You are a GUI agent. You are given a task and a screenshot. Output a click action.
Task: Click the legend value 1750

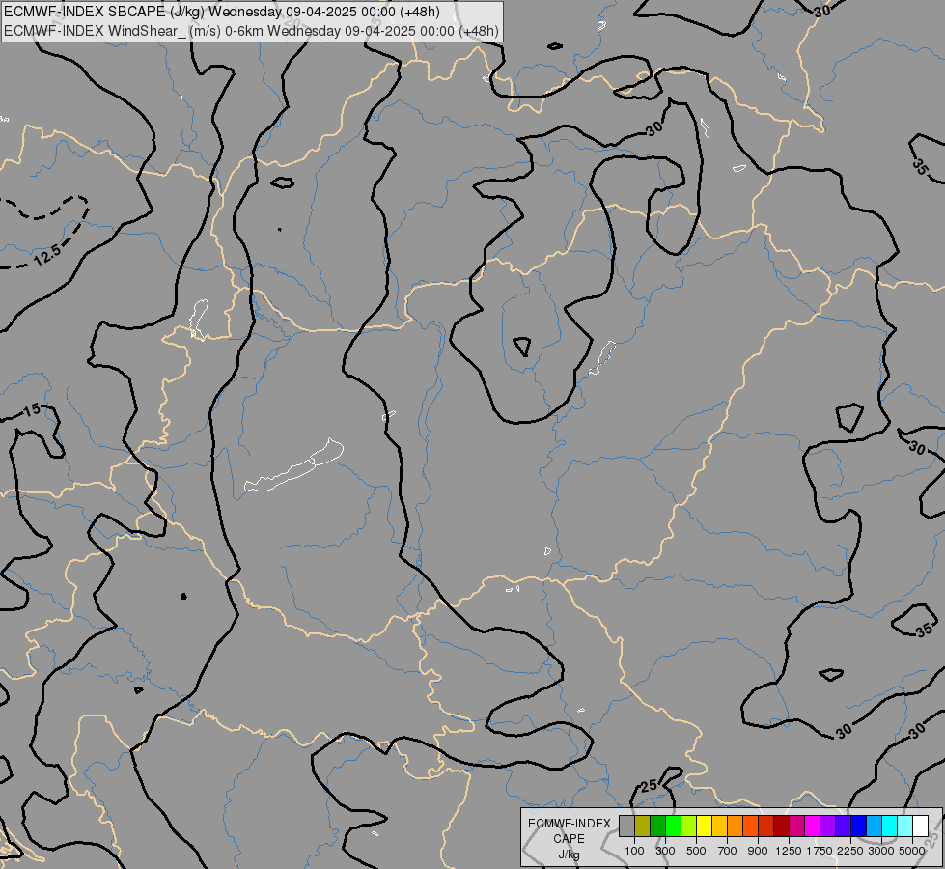pos(820,851)
